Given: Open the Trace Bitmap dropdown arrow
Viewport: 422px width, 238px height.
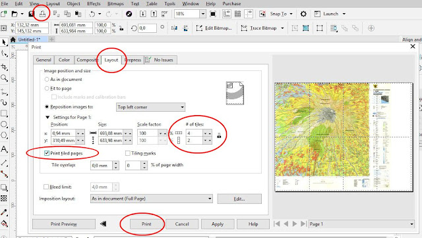Looking at the screenshot, I should [x=282, y=28].
